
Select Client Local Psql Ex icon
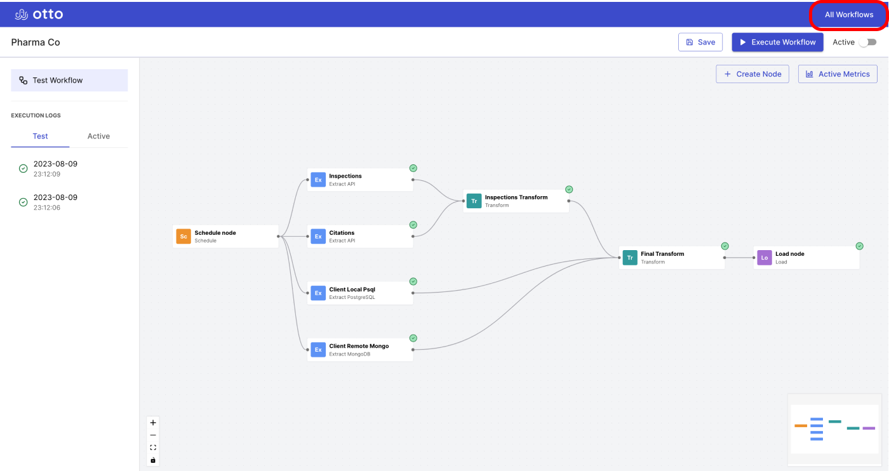[318, 293]
